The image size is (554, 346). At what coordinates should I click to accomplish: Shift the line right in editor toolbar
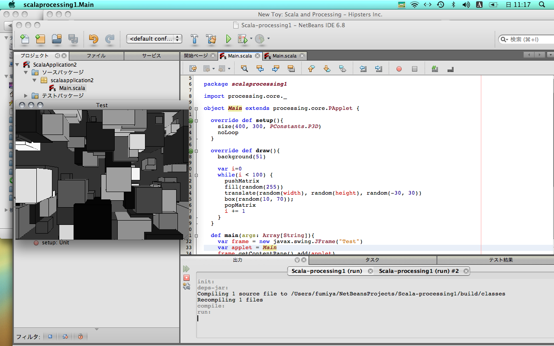tap(379, 69)
